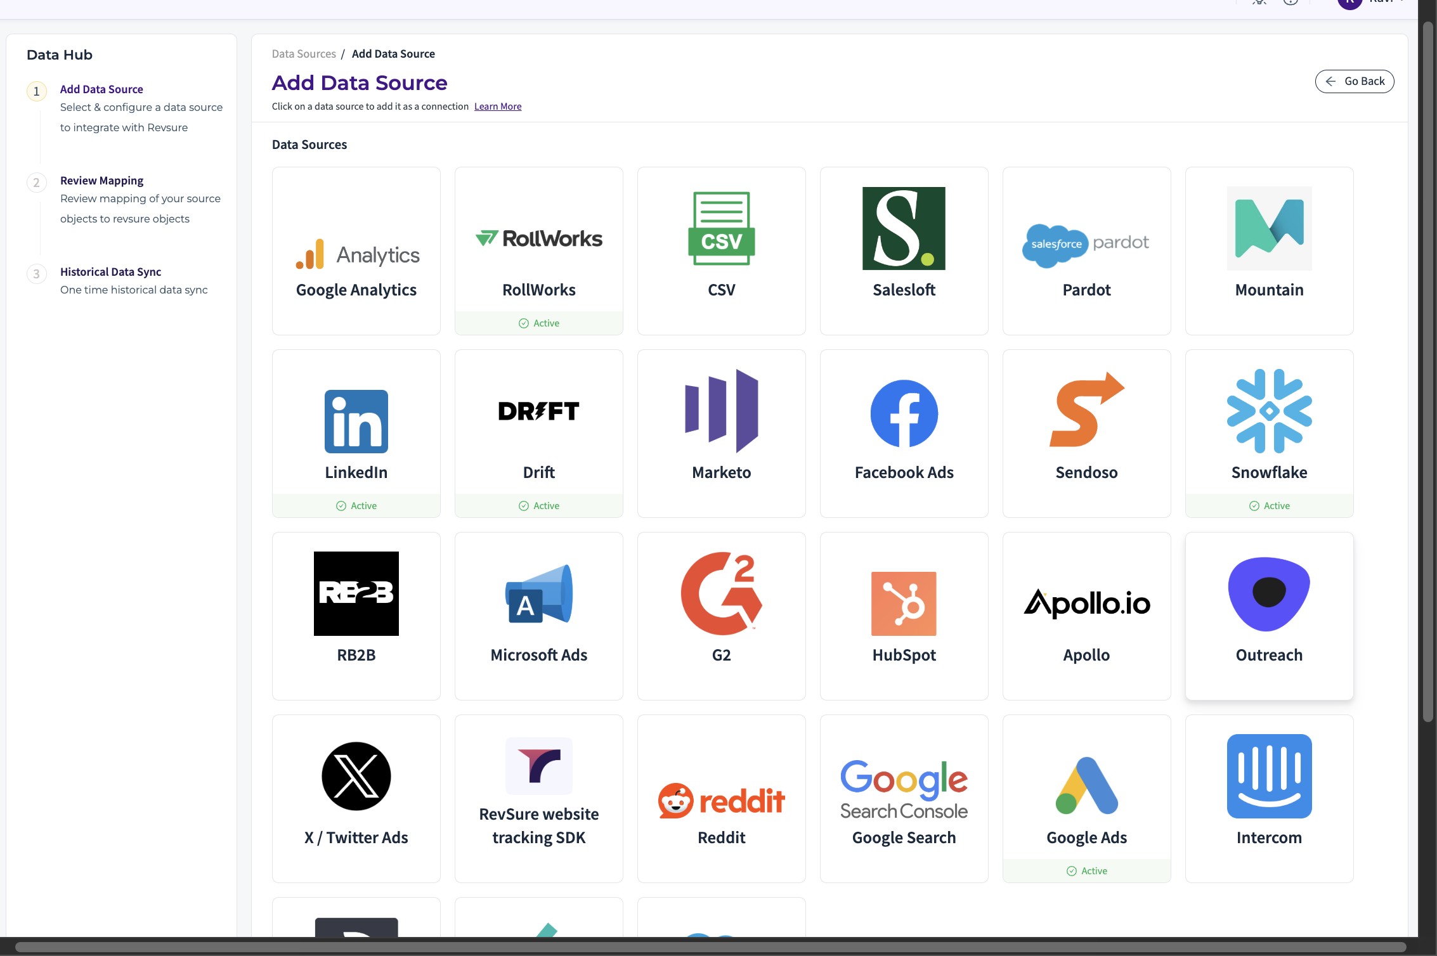1437x956 pixels.
Task: Go to Review Mapping step
Action: click(101, 181)
